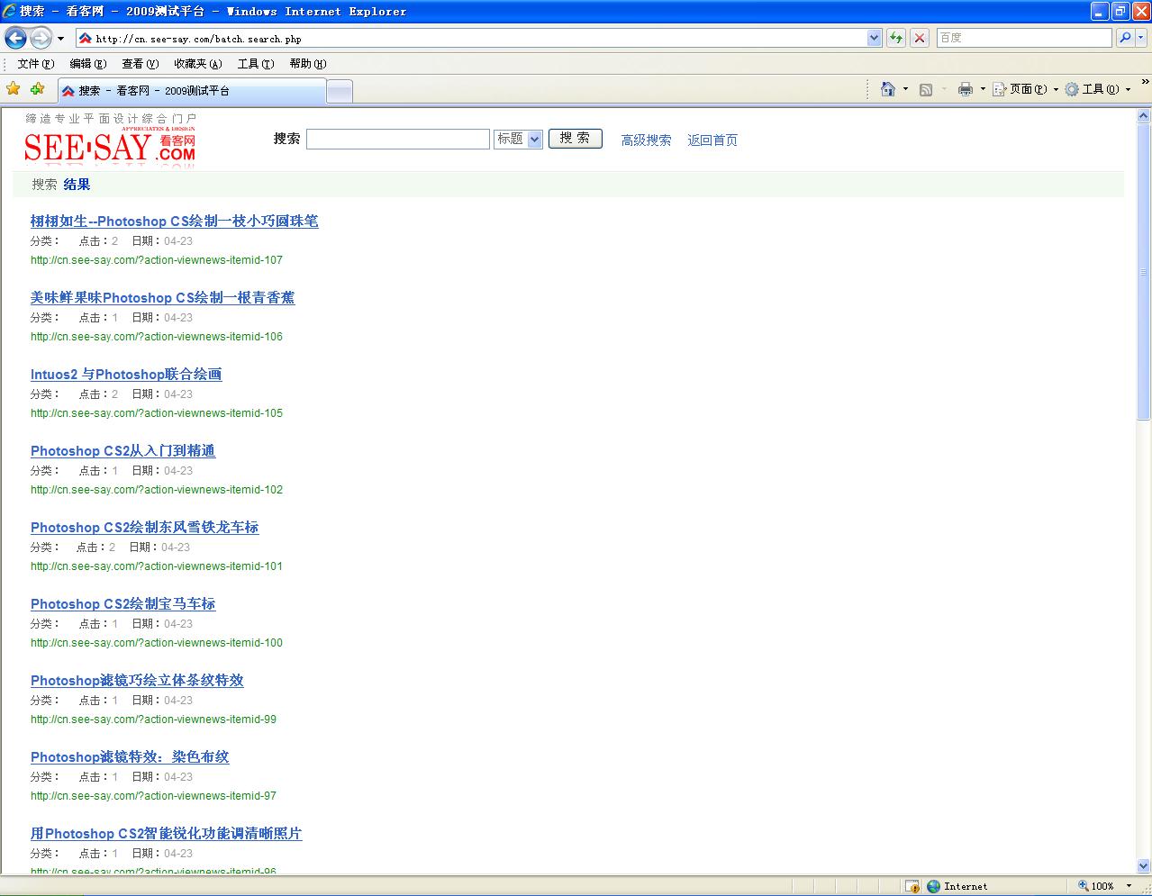Open the 查看(V) menu
This screenshot has width=1152, height=896.
pyautogui.click(x=141, y=64)
